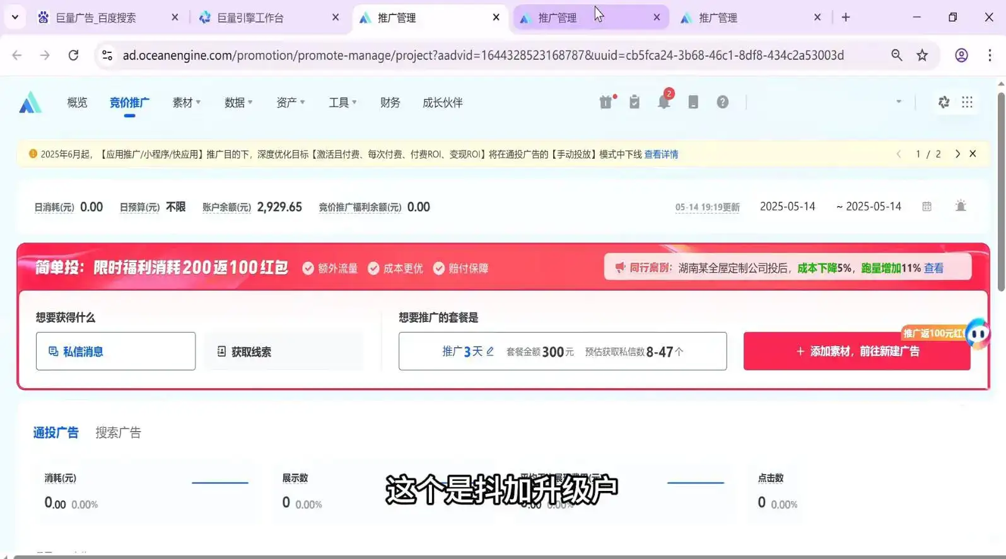
Task: Open the help question mark icon
Action: [x=722, y=102]
